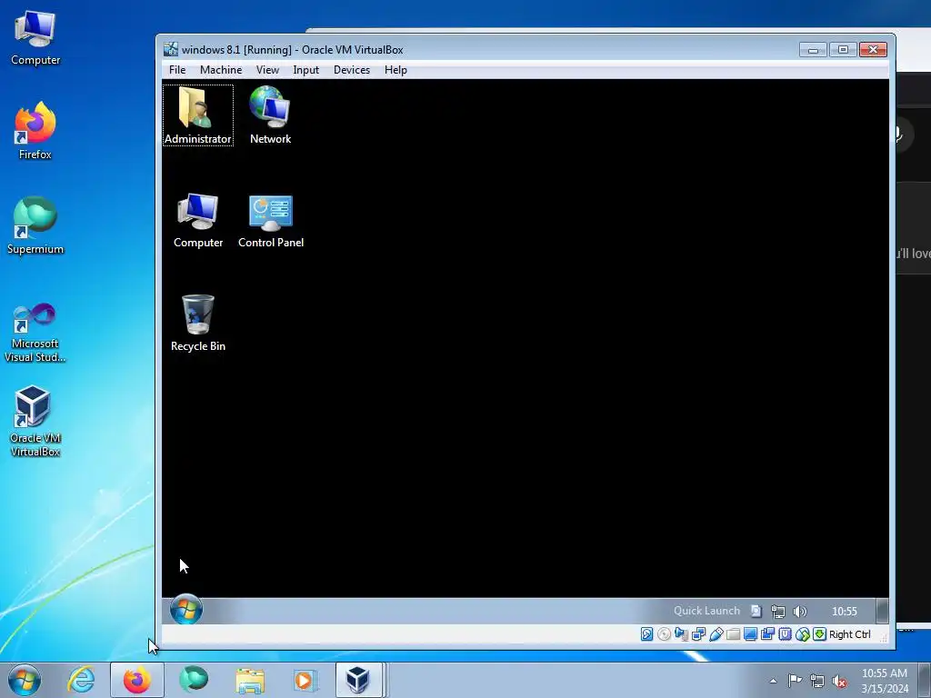Click the CPU virtualization indicator in VirtualBox status bar
931x698 pixels.
click(x=785, y=633)
